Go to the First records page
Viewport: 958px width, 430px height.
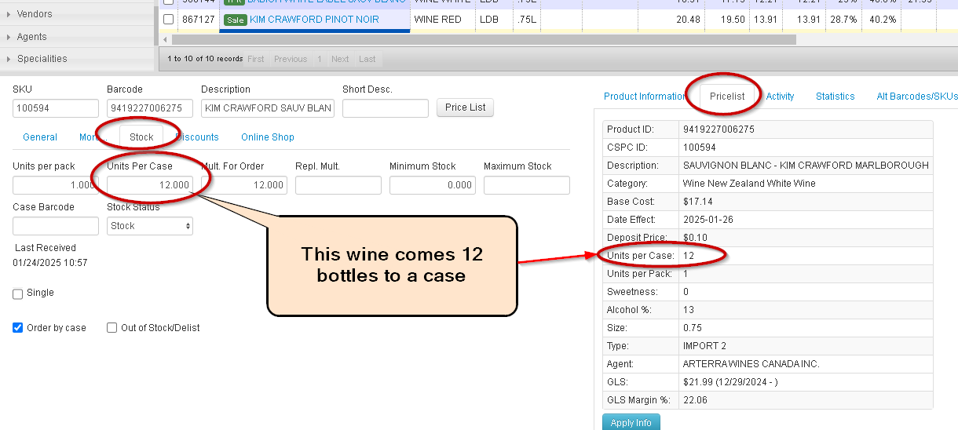pyautogui.click(x=256, y=59)
